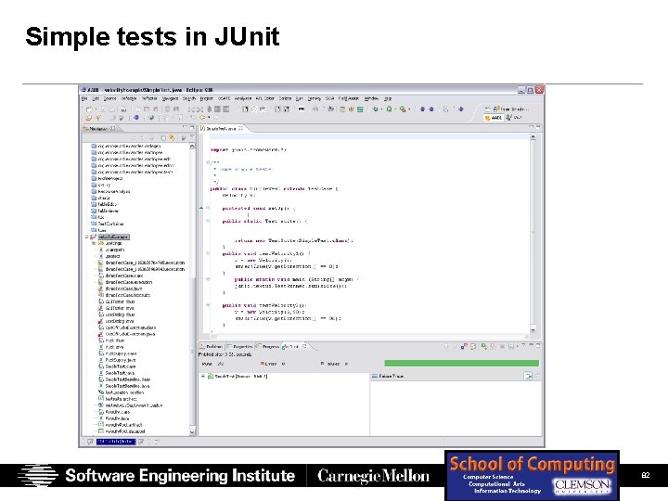Click editor scrollbar down arrow
668x501 pixels.
[x=533, y=329]
